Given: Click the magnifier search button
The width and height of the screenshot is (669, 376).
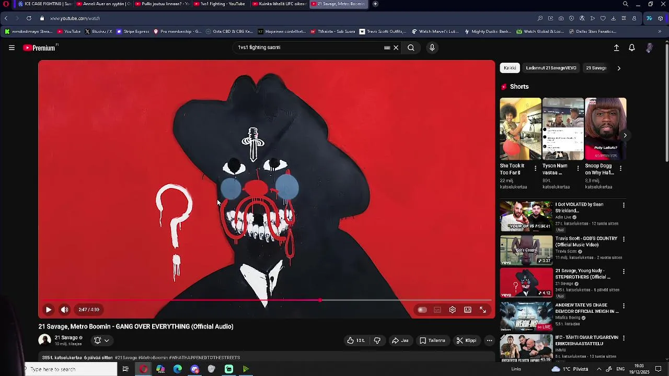Looking at the screenshot, I should [x=411, y=48].
